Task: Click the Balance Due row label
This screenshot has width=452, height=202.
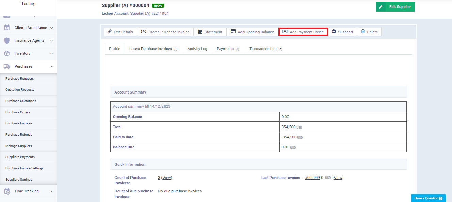Action: click(x=124, y=147)
